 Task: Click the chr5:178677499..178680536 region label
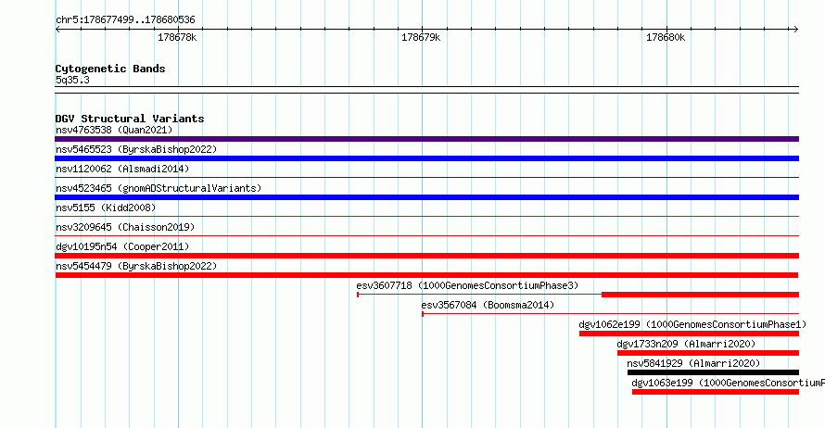tap(125, 20)
